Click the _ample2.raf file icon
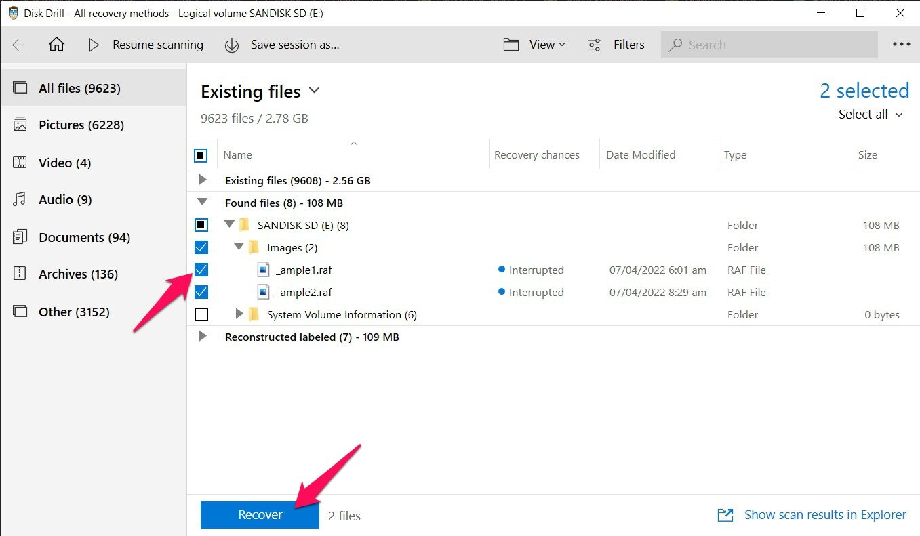The image size is (920, 536). point(264,292)
